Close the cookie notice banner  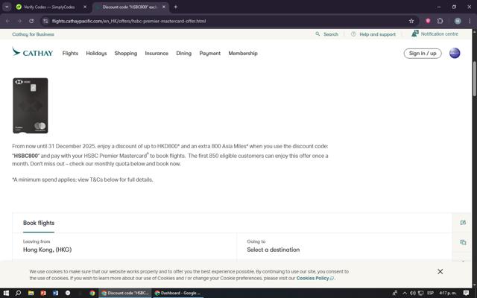coord(440,271)
